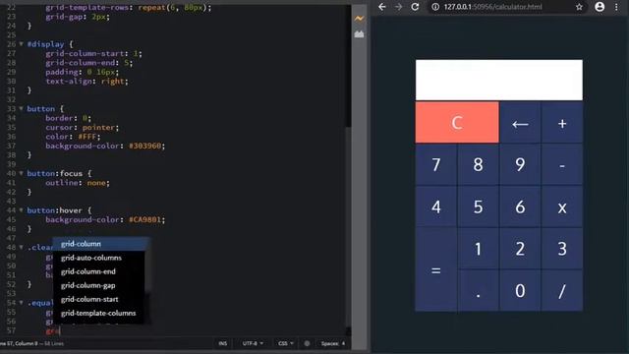Collapse the button rule fold arrow
This screenshot has width=629, height=354.
point(22,109)
